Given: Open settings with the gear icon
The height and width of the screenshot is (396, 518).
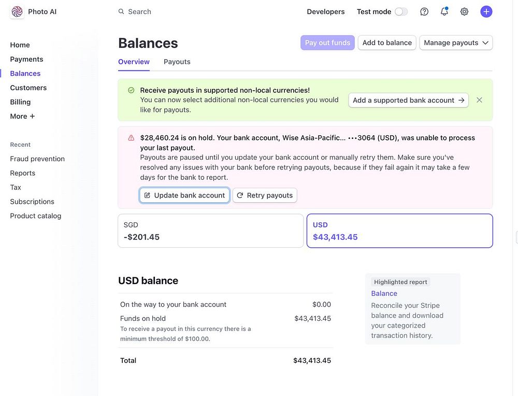Looking at the screenshot, I should pyautogui.click(x=464, y=11).
